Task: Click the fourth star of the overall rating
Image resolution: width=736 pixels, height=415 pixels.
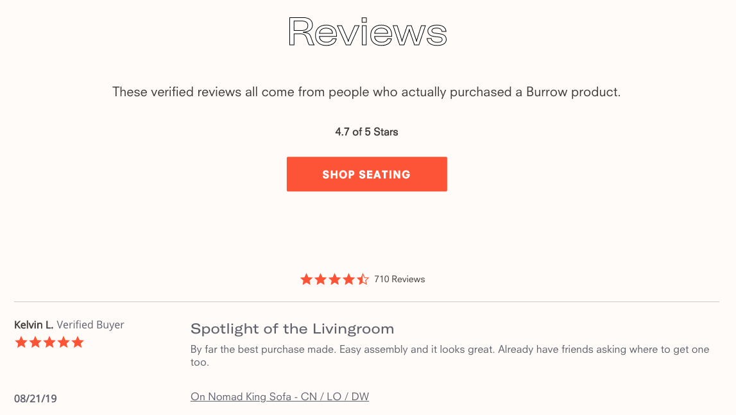Action: [349, 279]
